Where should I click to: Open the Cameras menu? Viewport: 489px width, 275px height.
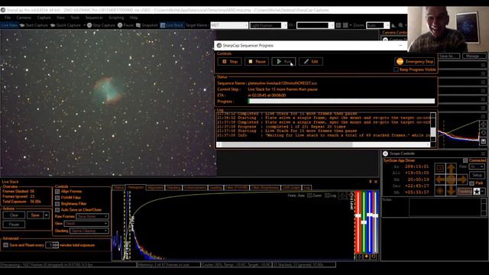pyautogui.click(x=24, y=18)
